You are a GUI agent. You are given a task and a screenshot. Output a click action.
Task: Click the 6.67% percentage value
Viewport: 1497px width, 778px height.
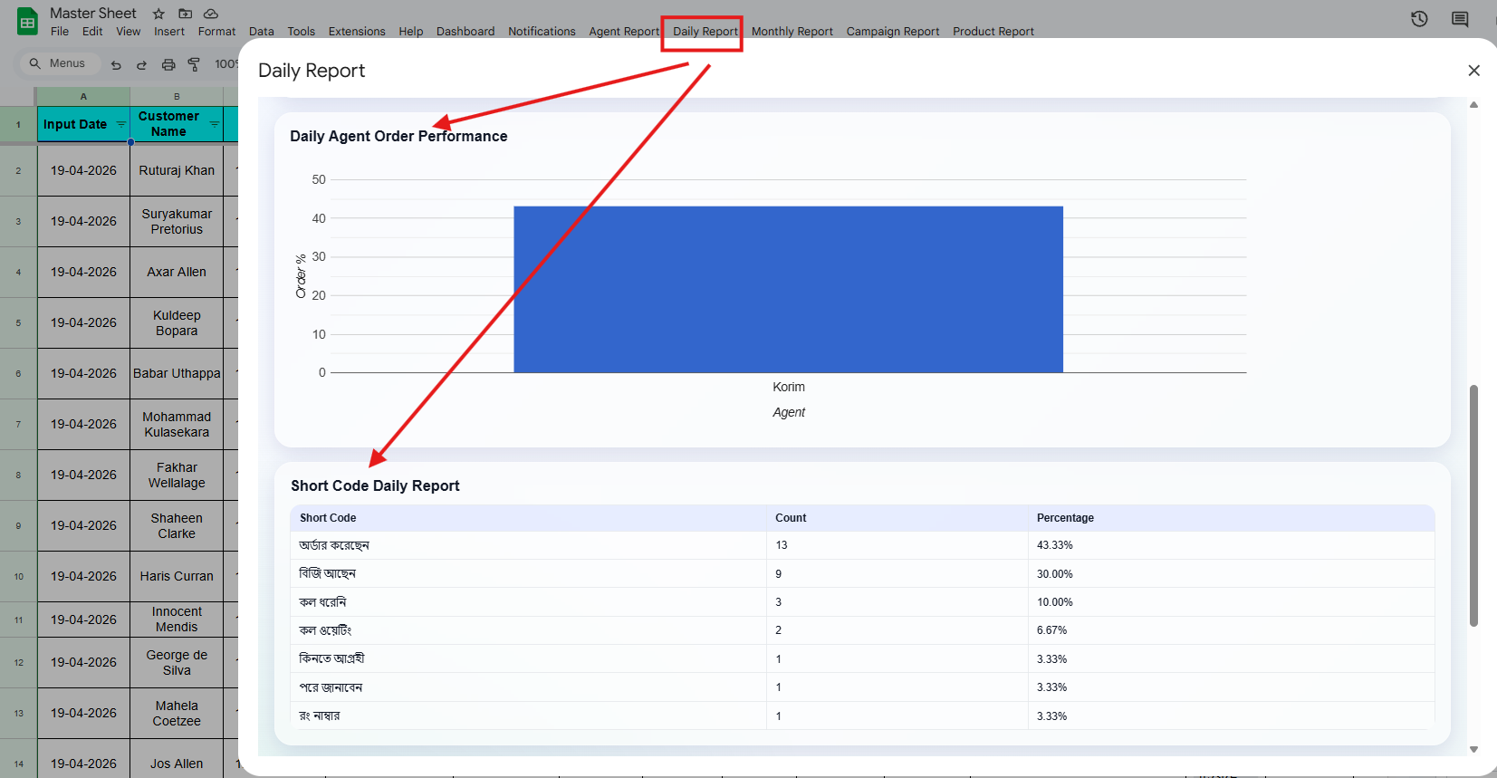pos(1051,630)
